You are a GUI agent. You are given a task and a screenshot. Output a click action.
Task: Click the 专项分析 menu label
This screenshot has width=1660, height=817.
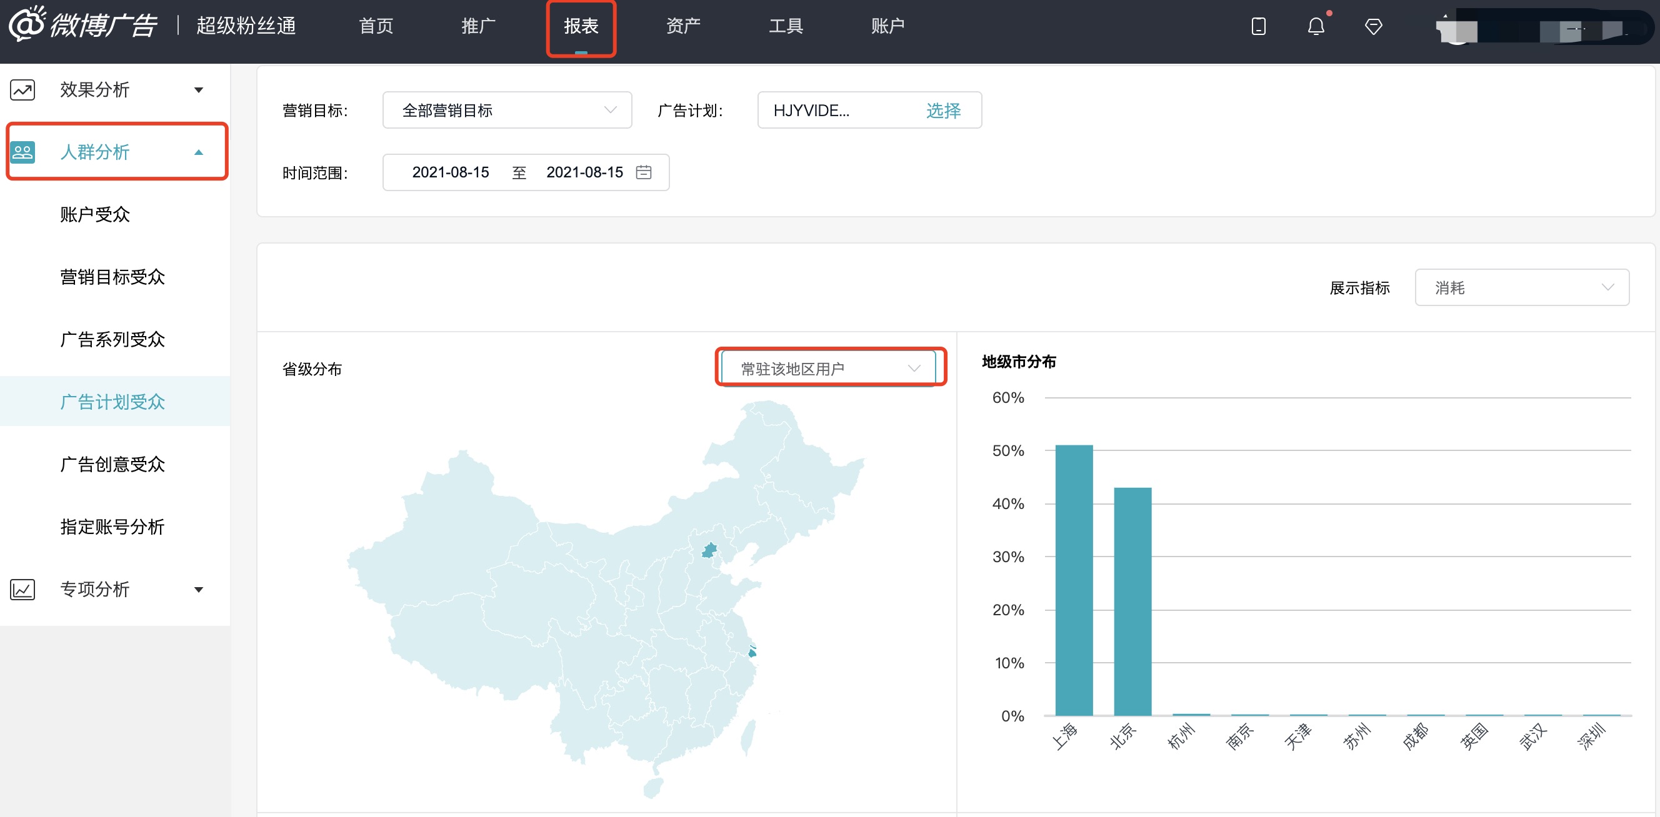click(95, 589)
